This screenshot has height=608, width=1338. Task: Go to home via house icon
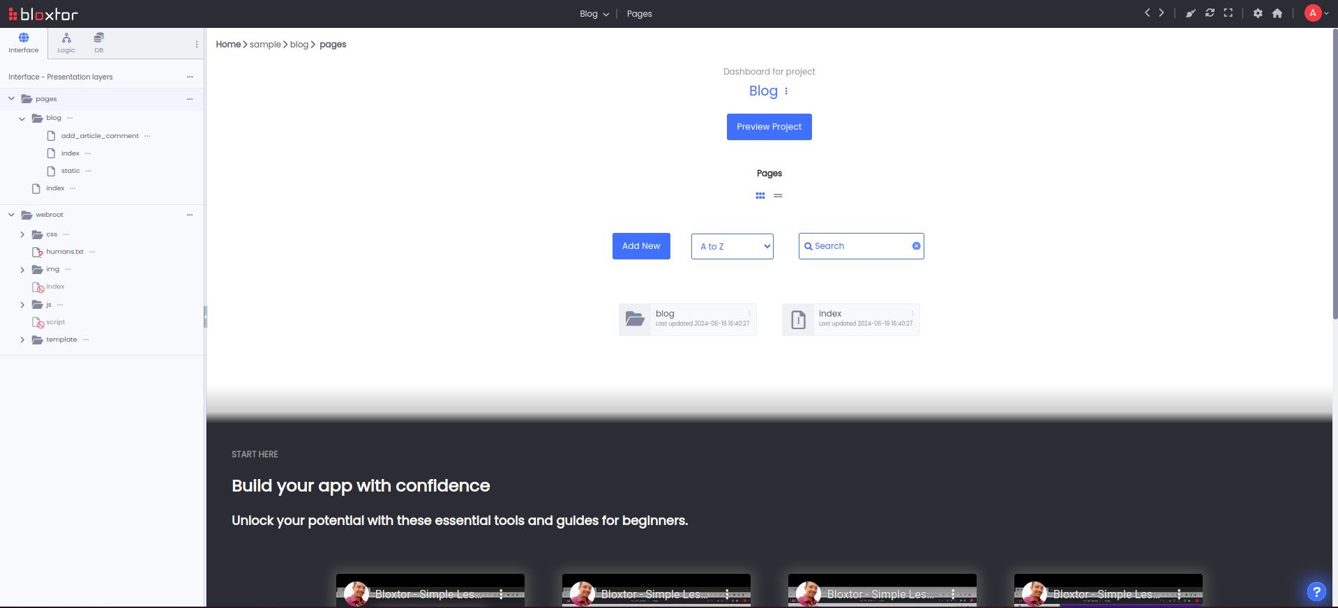(x=1277, y=13)
